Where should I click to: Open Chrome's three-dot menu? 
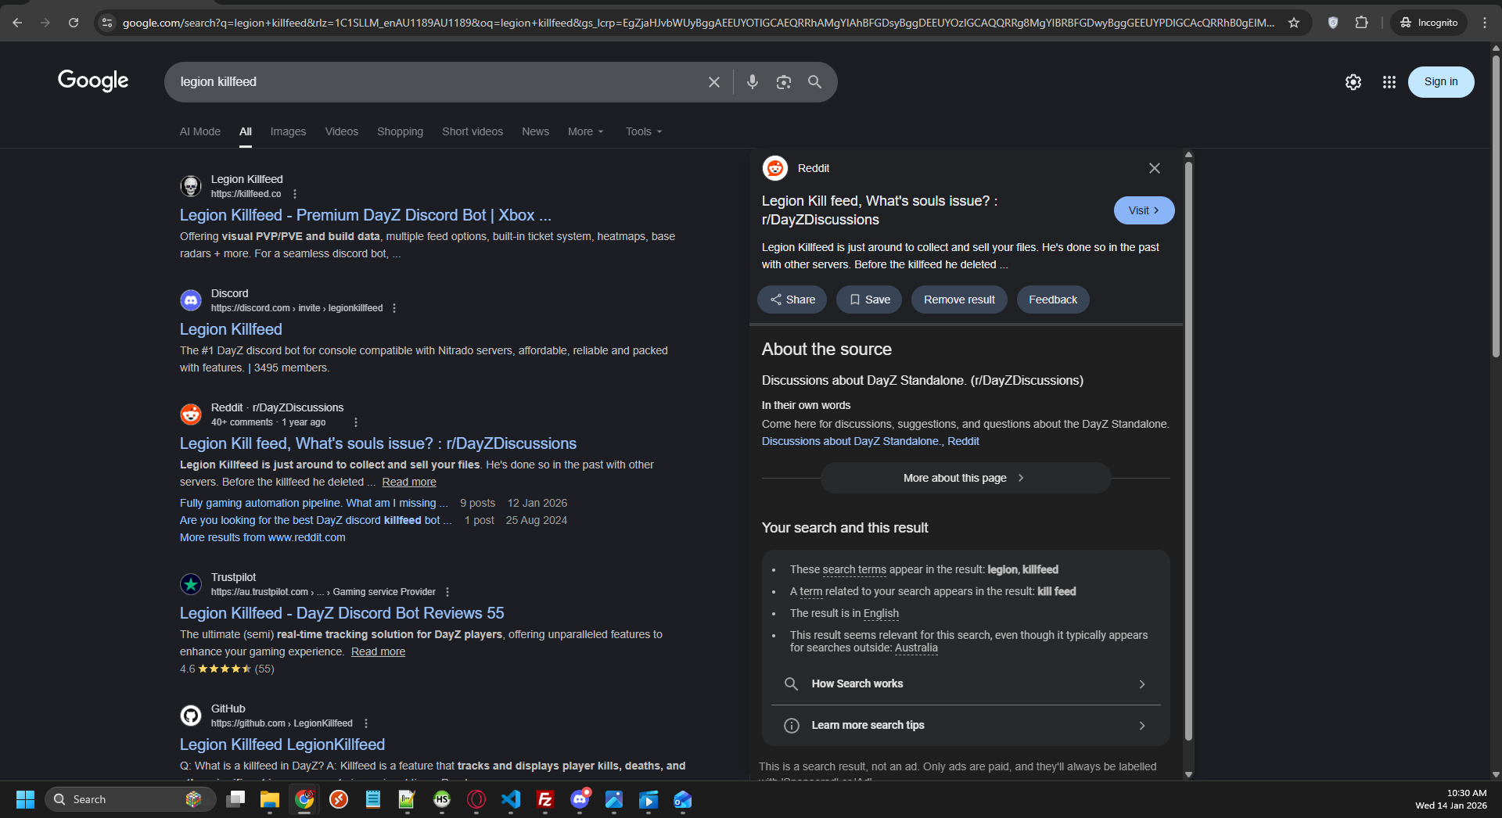pyautogui.click(x=1485, y=23)
